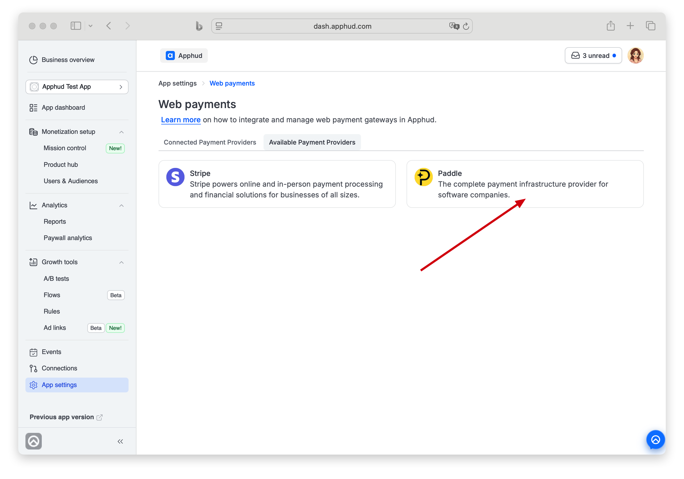Open Safari's sidebar dropdown arrow
Image resolution: width=684 pixels, height=479 pixels.
(90, 26)
